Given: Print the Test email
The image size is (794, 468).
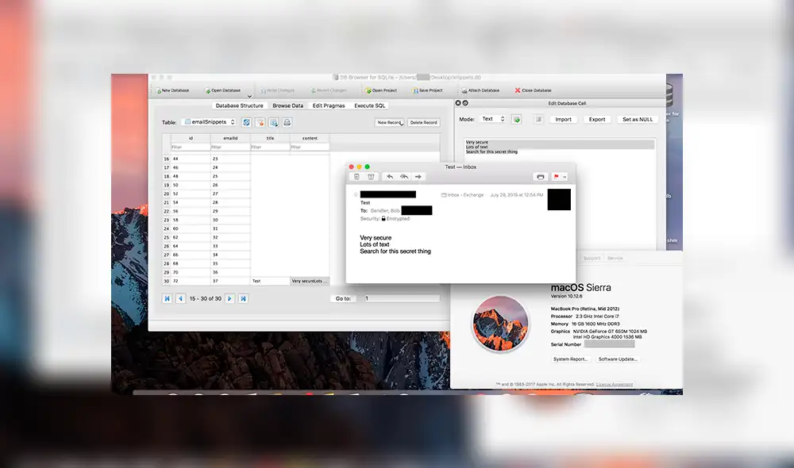Looking at the screenshot, I should (x=540, y=176).
